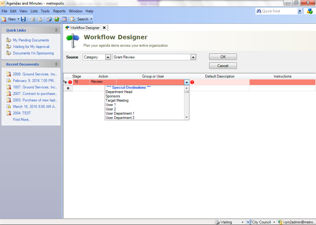Click the Print Preview toolbar icon
This screenshot has height=225, width=316.
tap(40, 19)
